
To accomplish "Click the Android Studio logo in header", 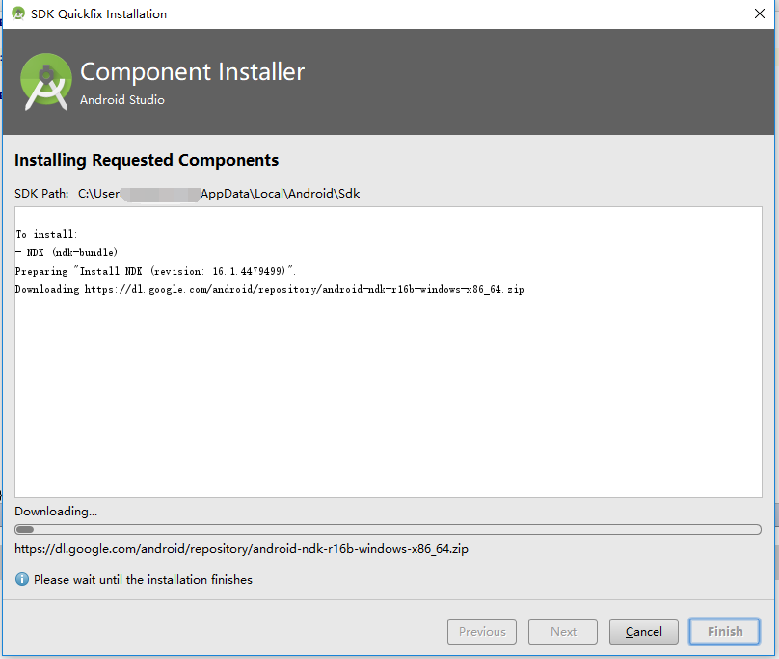I will (x=45, y=82).
